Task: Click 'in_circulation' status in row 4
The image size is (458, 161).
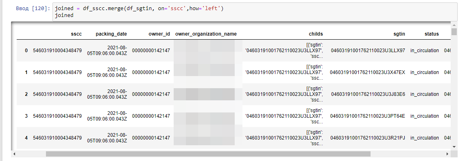Action: 424,138
